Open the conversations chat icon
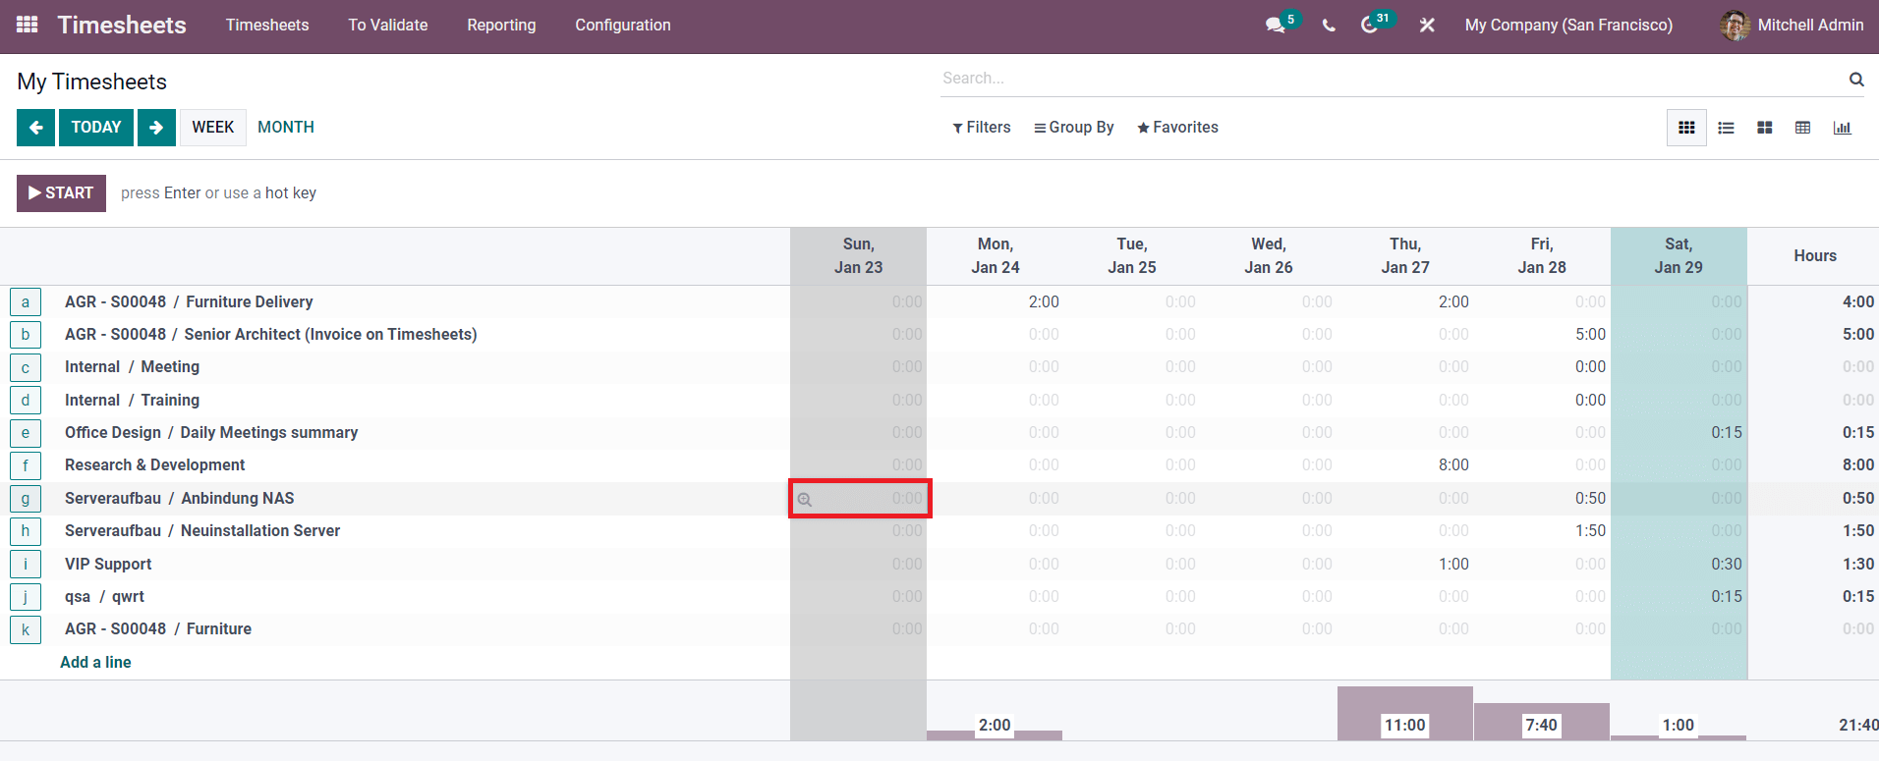This screenshot has height=761, width=1879. tap(1276, 26)
